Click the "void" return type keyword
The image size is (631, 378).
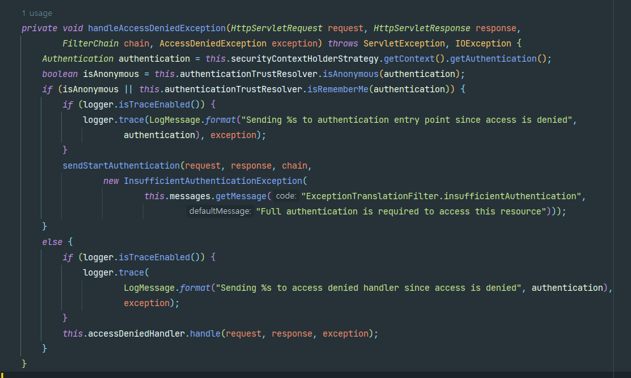[73, 29]
